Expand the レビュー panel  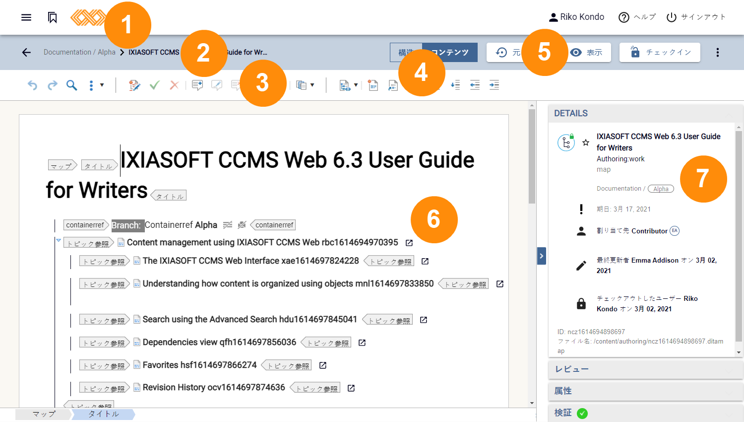point(645,369)
